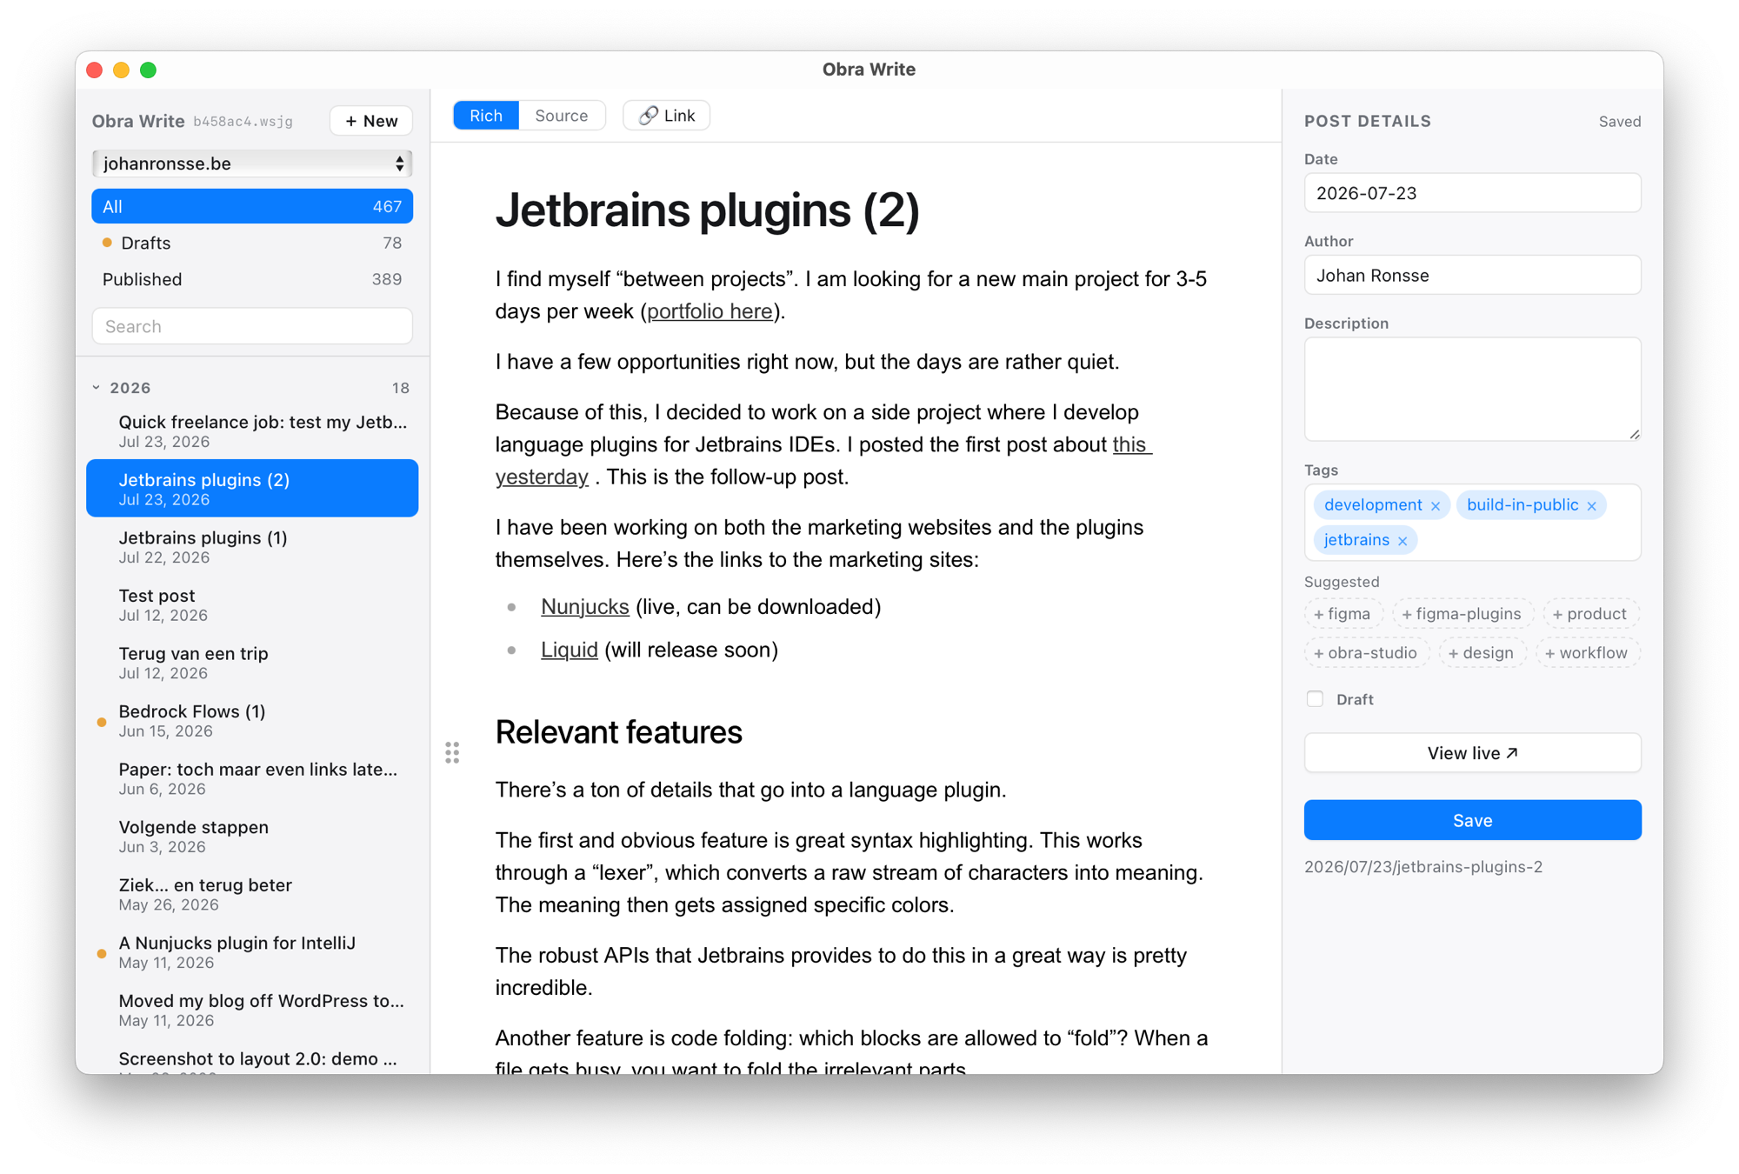Open the johanronsse.be site dropdown
The width and height of the screenshot is (1739, 1174).
252,163
